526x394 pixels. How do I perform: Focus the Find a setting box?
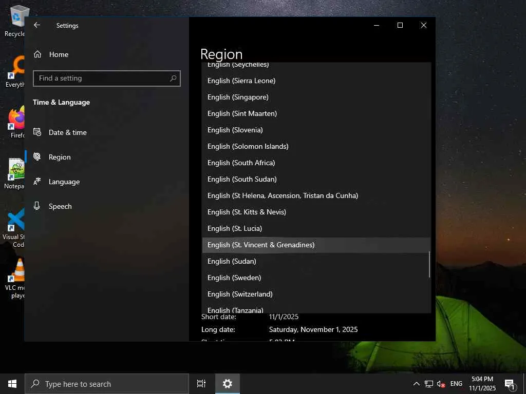point(107,78)
